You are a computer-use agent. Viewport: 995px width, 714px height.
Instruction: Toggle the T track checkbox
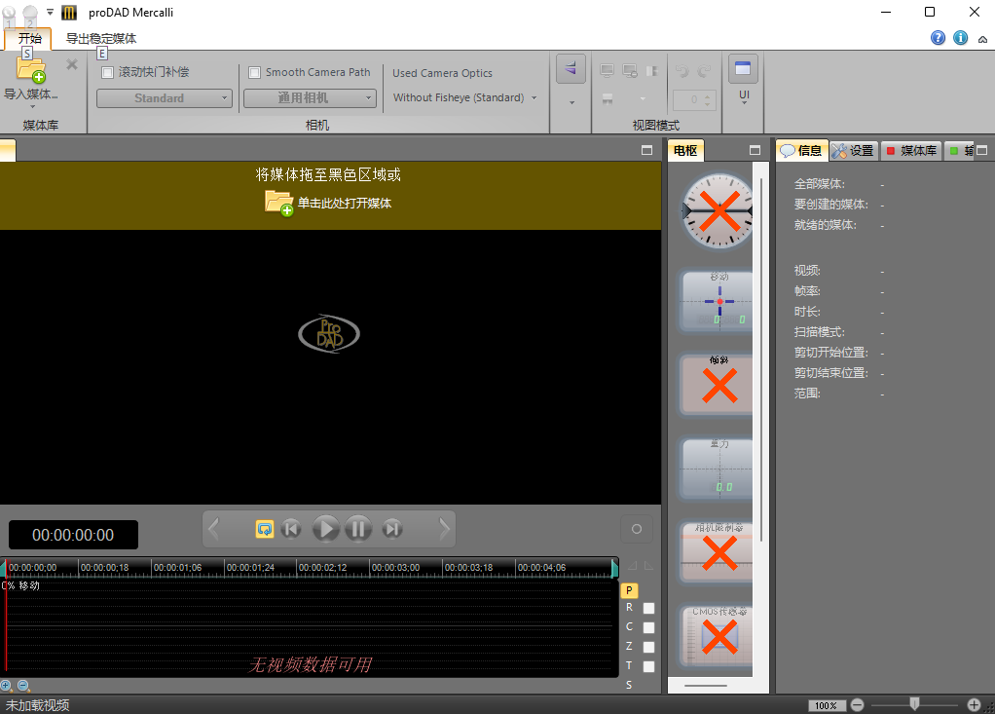coord(648,667)
